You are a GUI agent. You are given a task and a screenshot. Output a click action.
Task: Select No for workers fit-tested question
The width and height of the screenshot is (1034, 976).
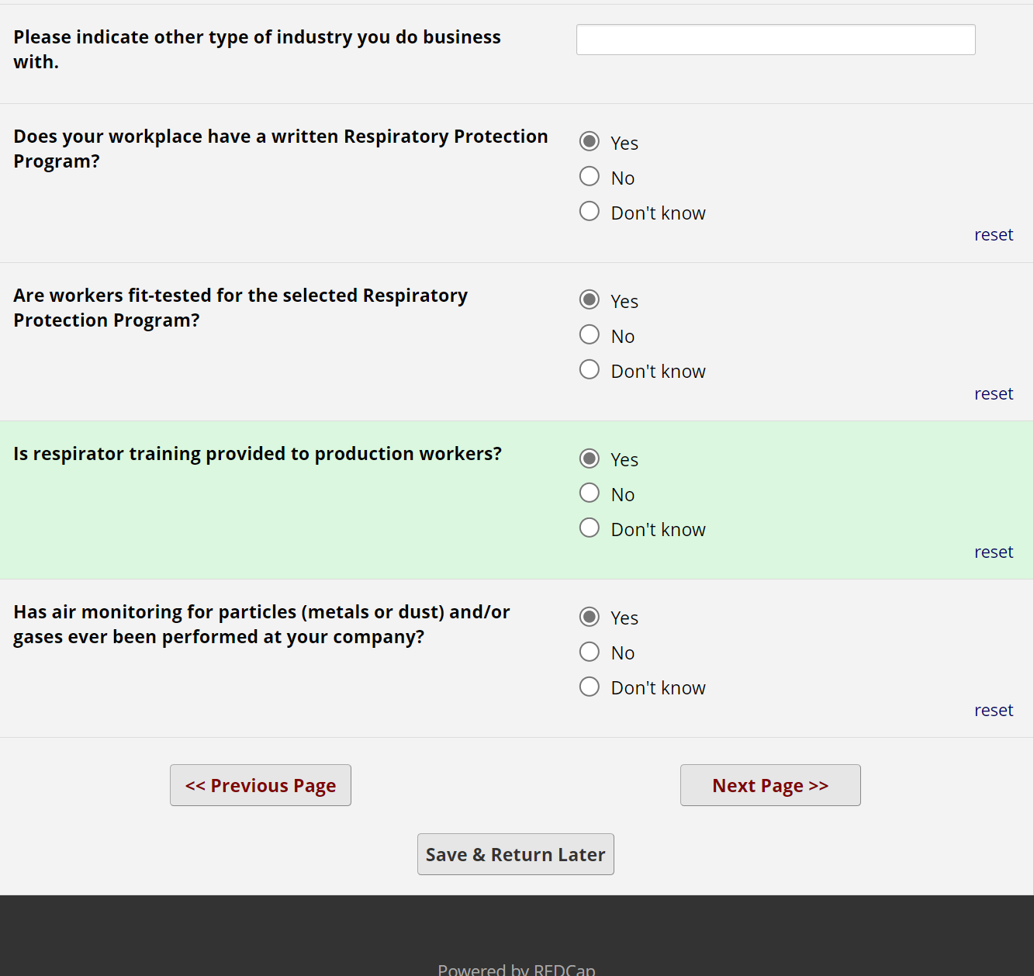pyautogui.click(x=590, y=334)
